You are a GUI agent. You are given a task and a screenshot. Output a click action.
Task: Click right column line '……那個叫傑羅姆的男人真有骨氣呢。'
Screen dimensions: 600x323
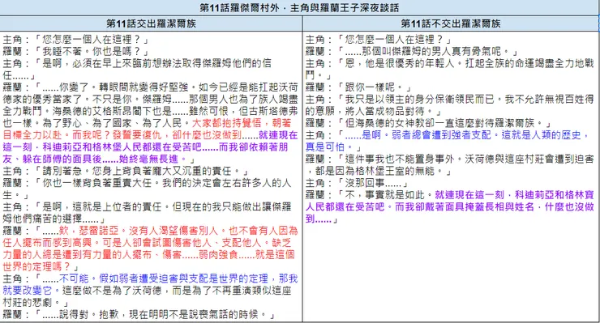tap(427, 51)
